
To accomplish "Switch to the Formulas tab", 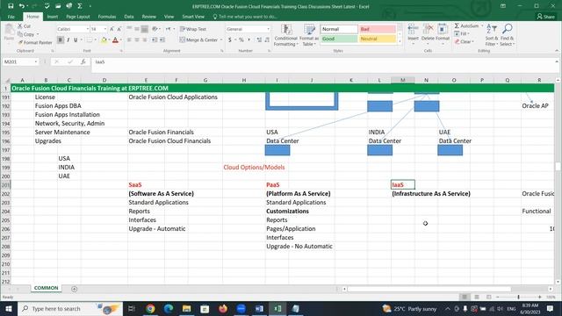I will pyautogui.click(x=107, y=17).
